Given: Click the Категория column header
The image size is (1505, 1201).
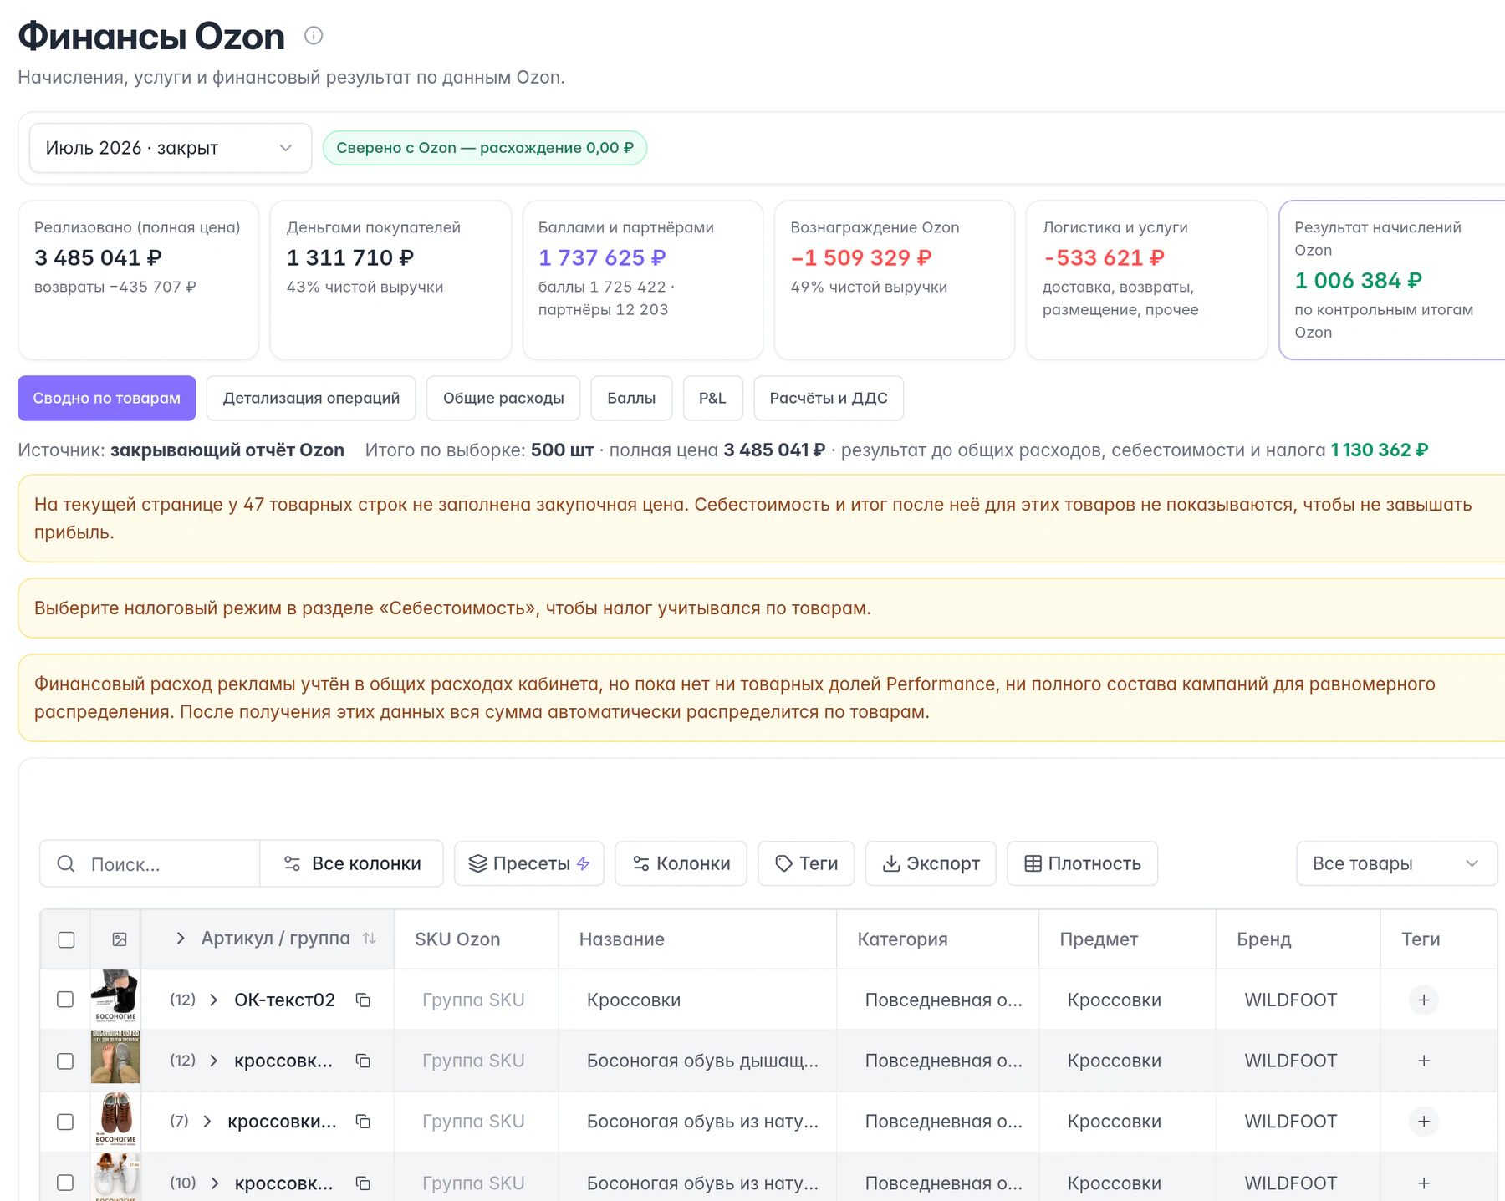Looking at the screenshot, I should (902, 939).
